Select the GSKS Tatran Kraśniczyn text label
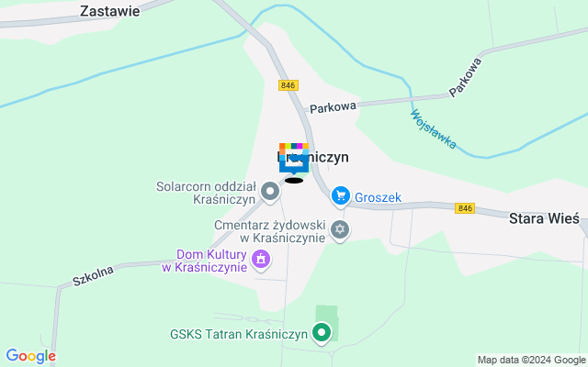The image size is (588, 367). point(239,334)
